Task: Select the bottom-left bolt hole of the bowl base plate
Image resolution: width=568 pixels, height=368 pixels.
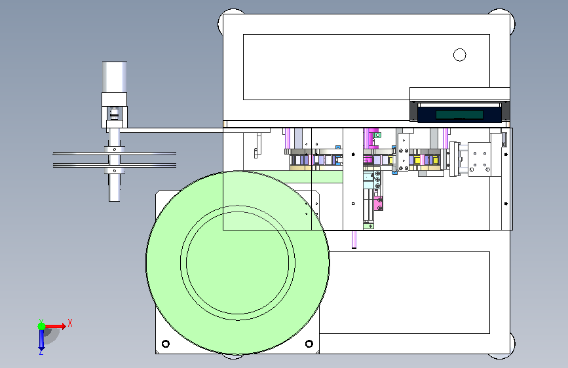Action: click(x=166, y=343)
